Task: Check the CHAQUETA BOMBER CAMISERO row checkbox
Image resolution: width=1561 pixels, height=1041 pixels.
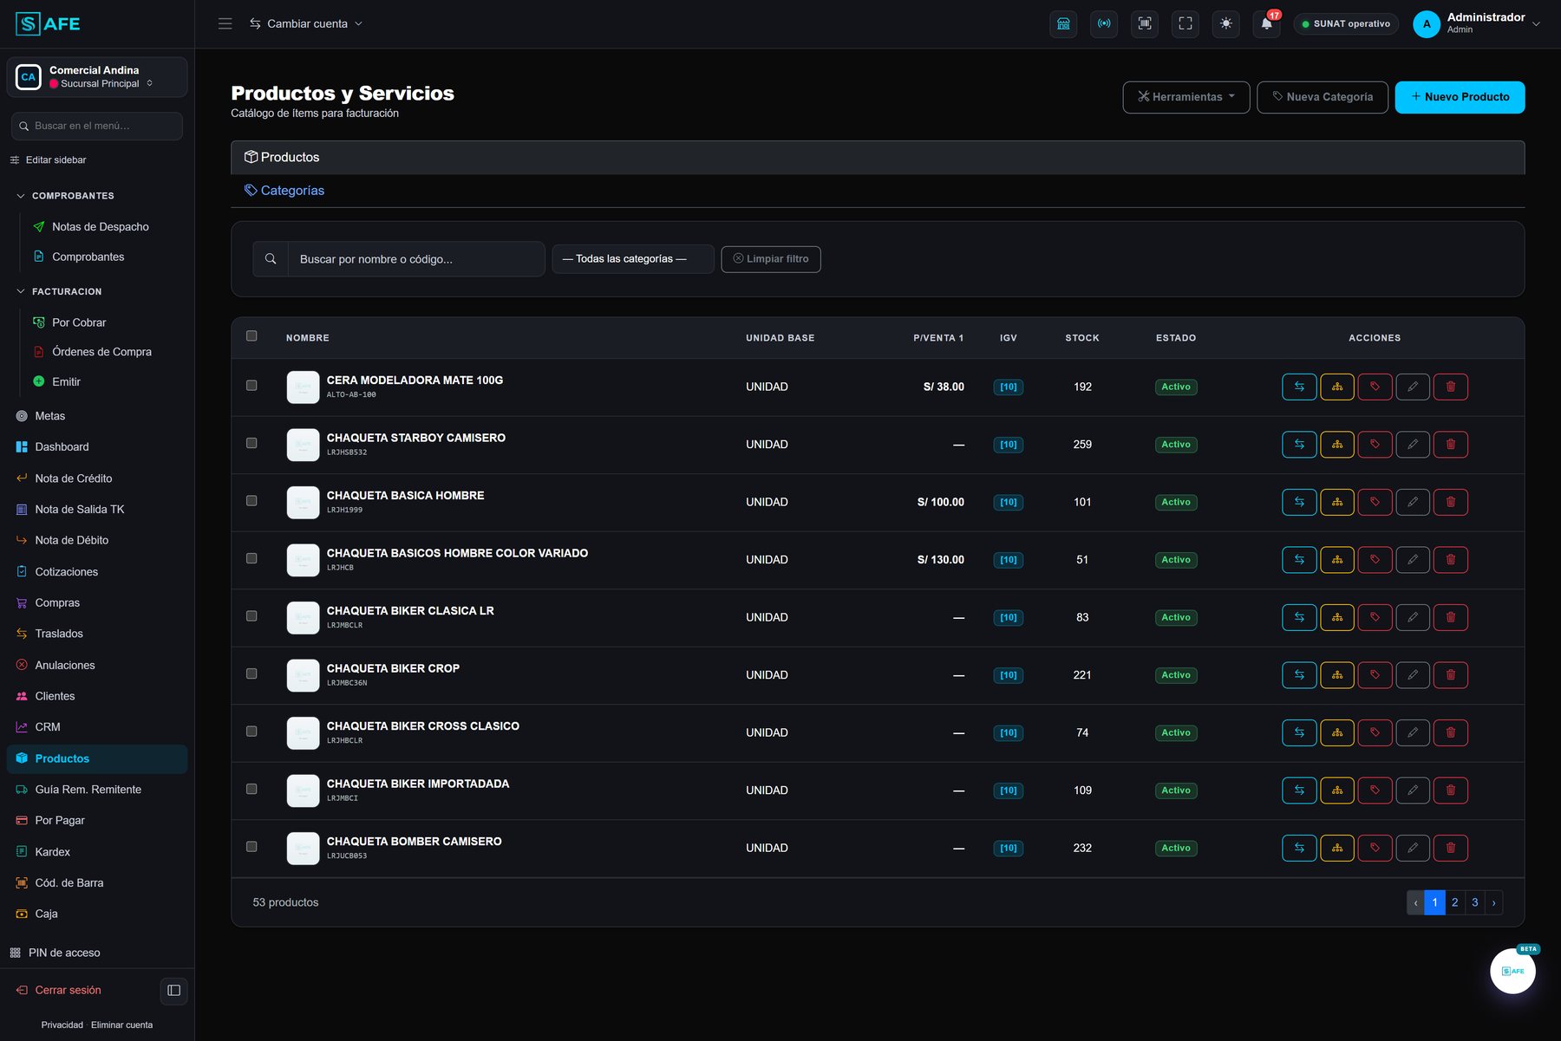Action: click(x=251, y=847)
